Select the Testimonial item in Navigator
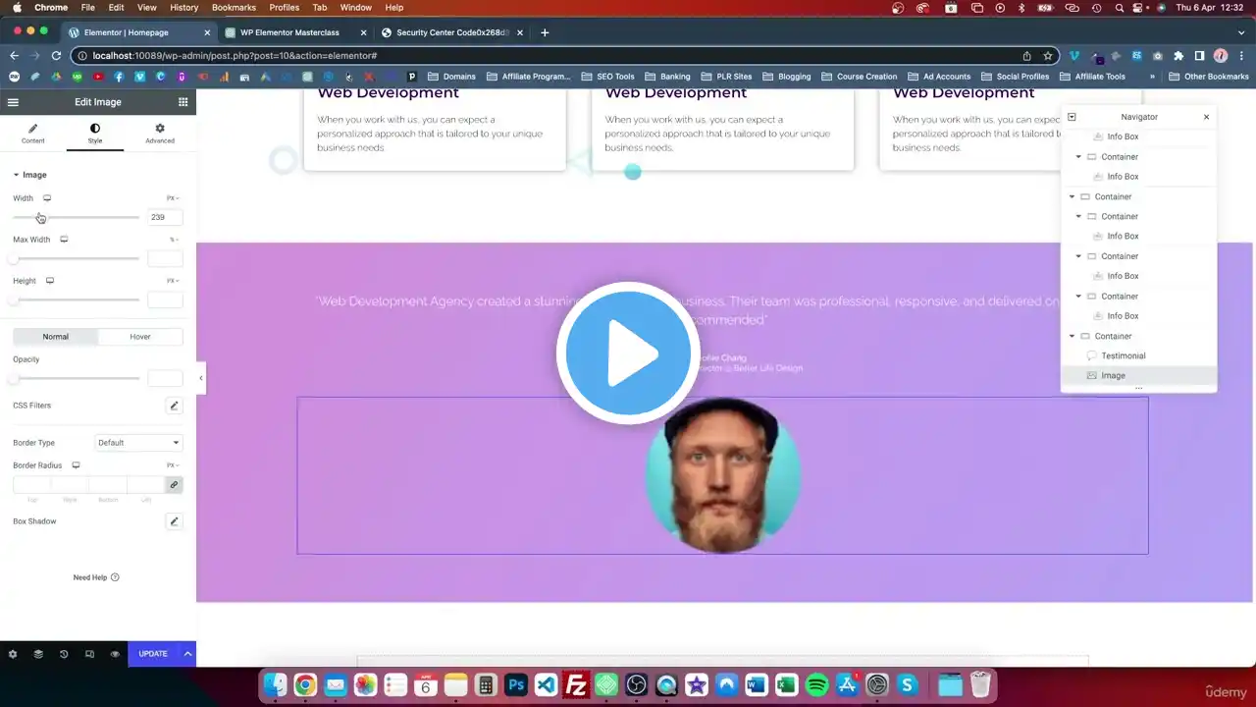This screenshot has width=1256, height=707. pos(1123,355)
